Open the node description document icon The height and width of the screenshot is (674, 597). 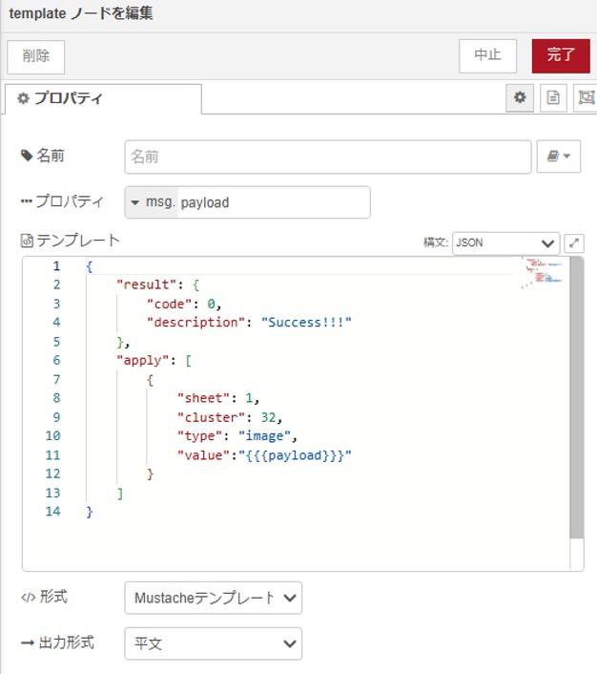552,97
